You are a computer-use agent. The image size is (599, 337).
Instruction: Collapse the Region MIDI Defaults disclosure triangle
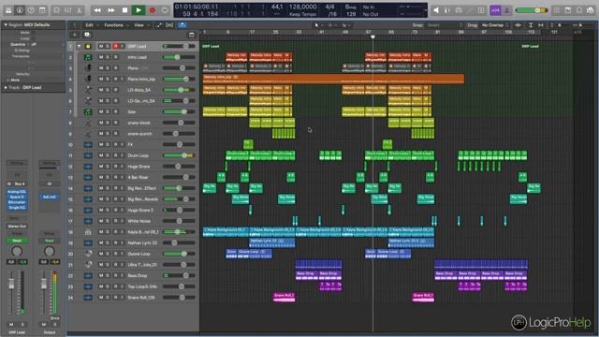click(6, 25)
